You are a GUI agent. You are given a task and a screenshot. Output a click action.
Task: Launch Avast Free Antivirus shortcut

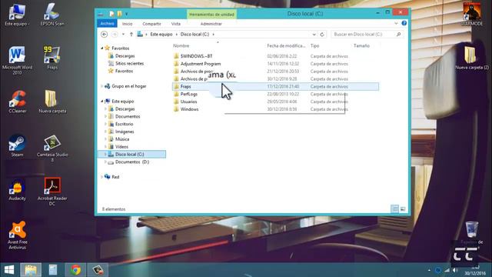(x=17, y=235)
